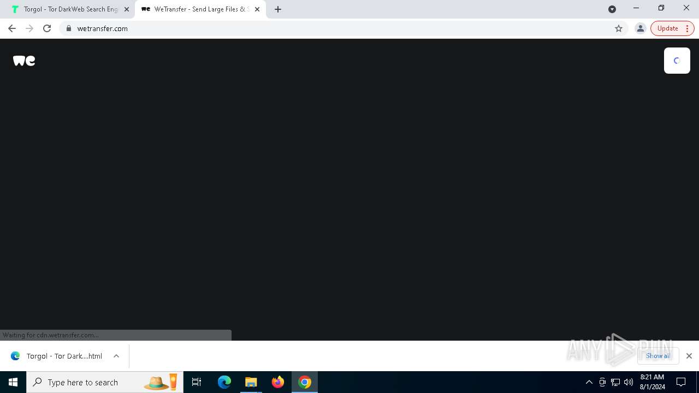Open File Explorer from taskbar
Viewport: 699px width, 393px height.
tap(251, 382)
